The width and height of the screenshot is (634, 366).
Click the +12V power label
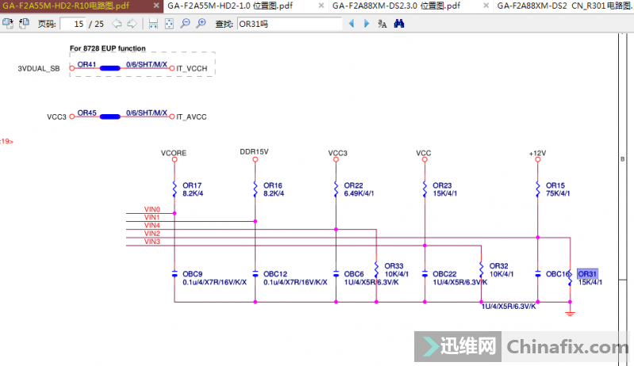coord(537,154)
